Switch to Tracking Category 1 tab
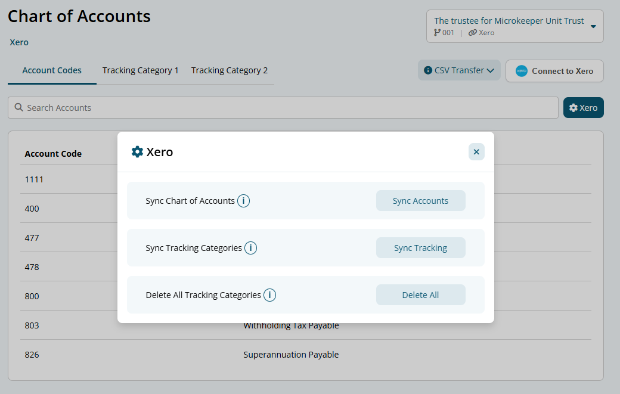 coord(141,70)
